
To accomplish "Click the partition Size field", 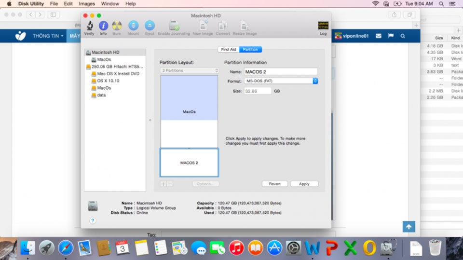I will pyautogui.click(x=258, y=91).
